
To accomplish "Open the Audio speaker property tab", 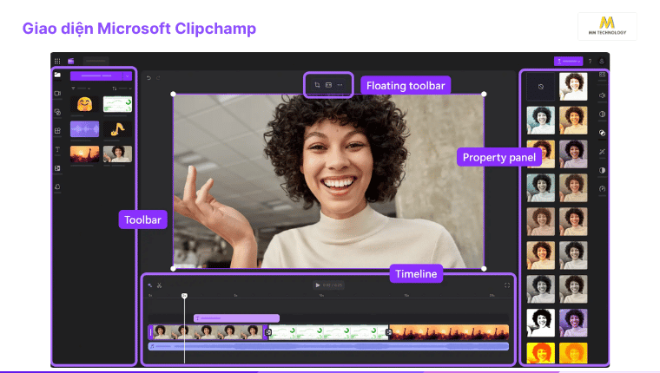I will point(603,95).
